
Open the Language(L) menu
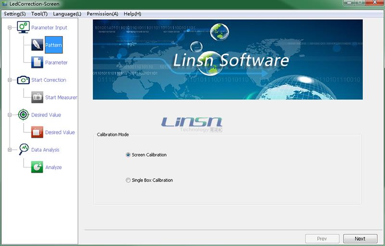[67, 13]
